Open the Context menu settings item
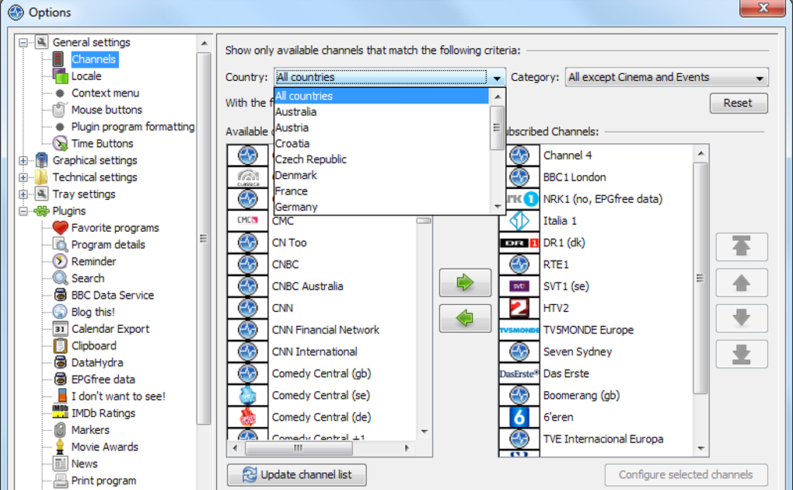 click(105, 93)
